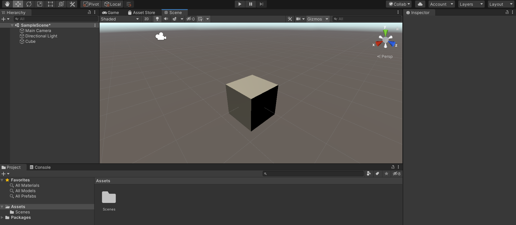Expand the Gizmos dropdown arrow
This screenshot has width=516, height=225.
coord(327,19)
